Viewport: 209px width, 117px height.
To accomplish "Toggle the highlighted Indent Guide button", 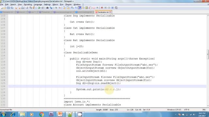I will point(80,8).
